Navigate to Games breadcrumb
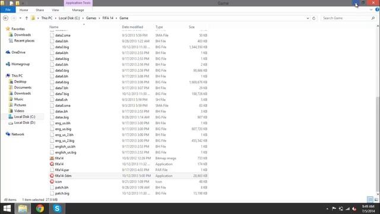This screenshot has width=380, height=214. click(91, 18)
